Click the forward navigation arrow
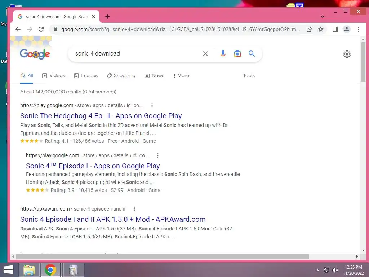Image resolution: width=369 pixels, height=277 pixels. tap(30, 29)
